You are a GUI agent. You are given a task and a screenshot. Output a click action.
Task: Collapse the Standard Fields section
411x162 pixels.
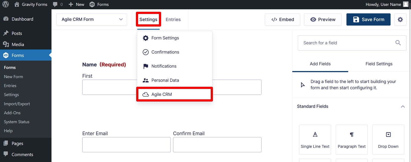[x=403, y=106]
